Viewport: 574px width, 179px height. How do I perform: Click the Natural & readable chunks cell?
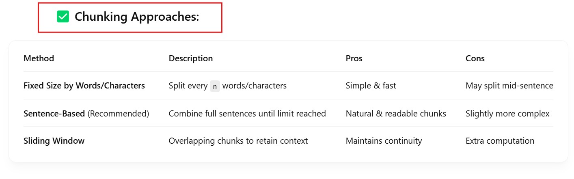[x=396, y=114]
